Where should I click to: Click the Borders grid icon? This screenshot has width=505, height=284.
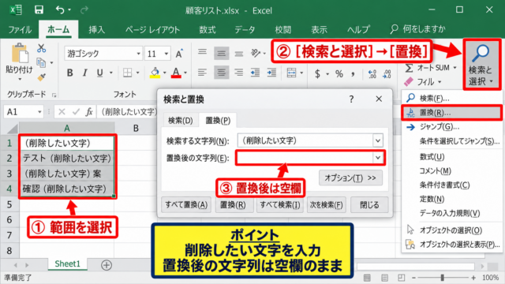click(x=128, y=73)
